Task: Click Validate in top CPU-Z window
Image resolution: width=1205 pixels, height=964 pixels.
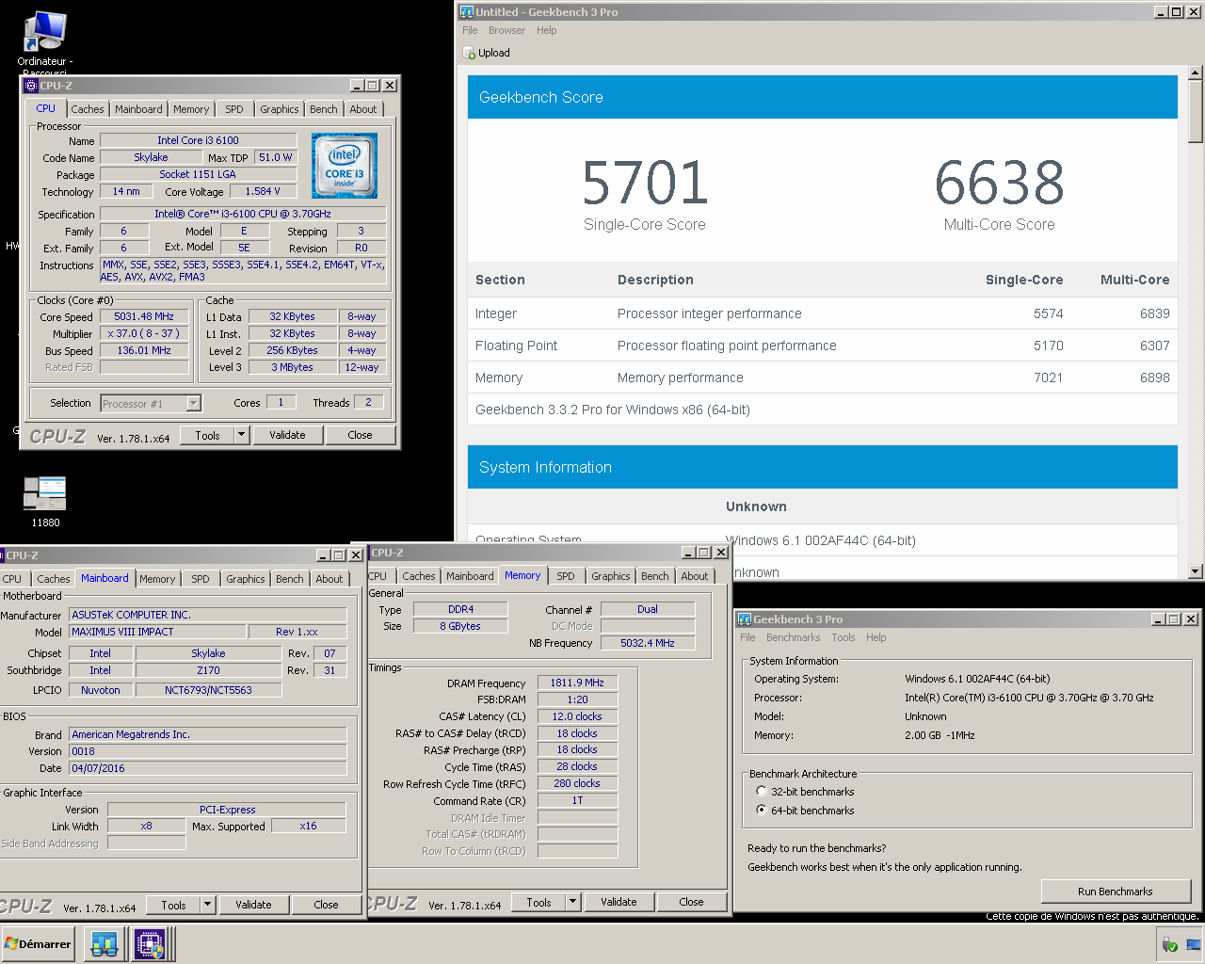Action: 287,435
